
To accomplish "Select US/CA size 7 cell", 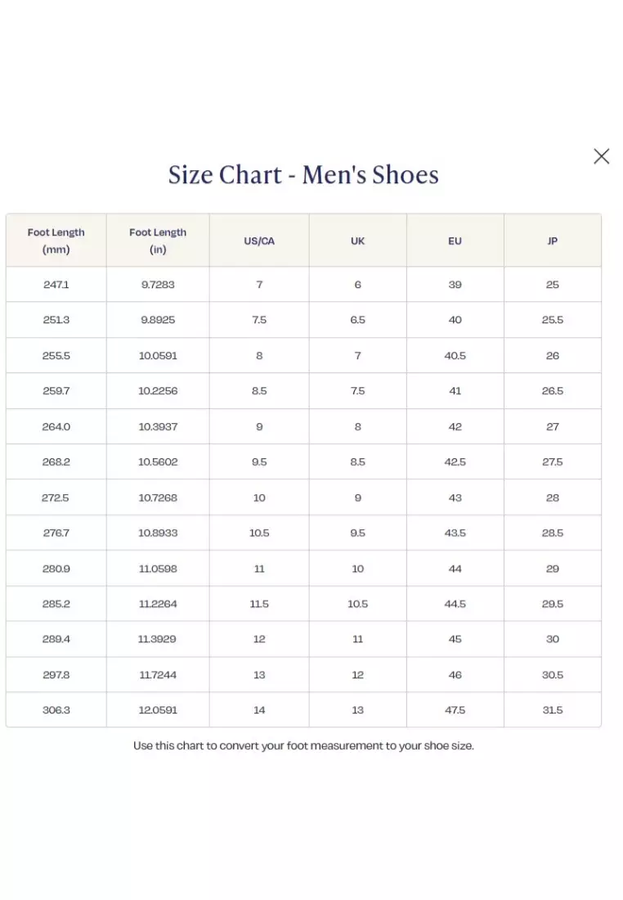I will coord(258,284).
